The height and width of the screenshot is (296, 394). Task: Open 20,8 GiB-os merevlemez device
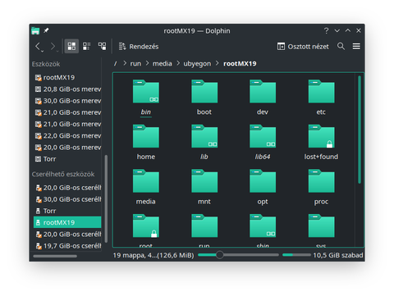coord(67,89)
